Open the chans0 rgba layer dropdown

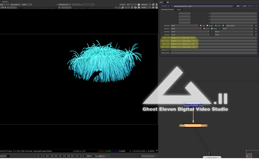tap(184, 26)
